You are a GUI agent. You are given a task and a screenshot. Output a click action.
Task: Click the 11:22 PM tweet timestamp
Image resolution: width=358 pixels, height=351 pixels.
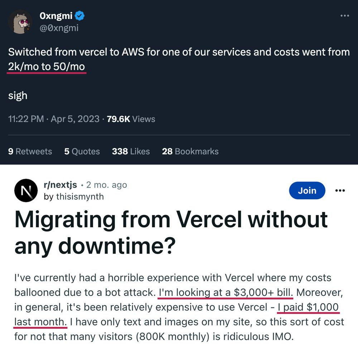tap(26, 119)
